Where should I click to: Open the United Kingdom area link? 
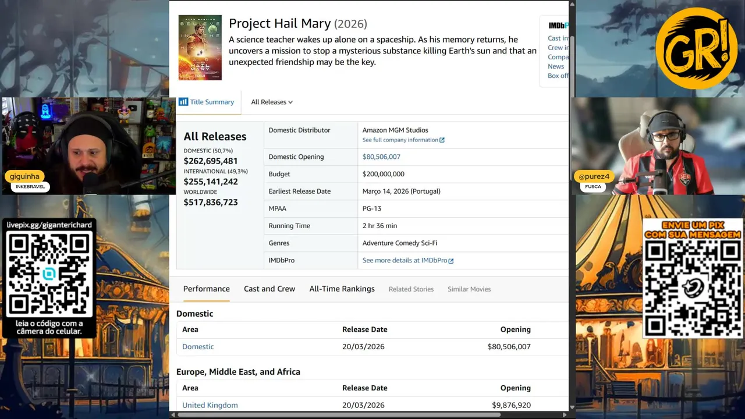(210, 405)
